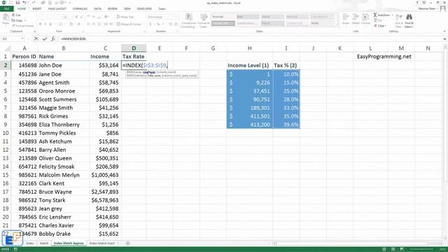This screenshot has height=252, width=448.
Task: Toggle Wrap Text in Alignment group
Action: [125, 17]
